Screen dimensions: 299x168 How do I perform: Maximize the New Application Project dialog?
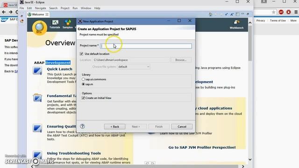point(179,21)
